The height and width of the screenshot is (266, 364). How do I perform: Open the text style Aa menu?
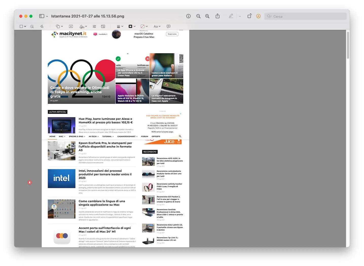[157, 26]
